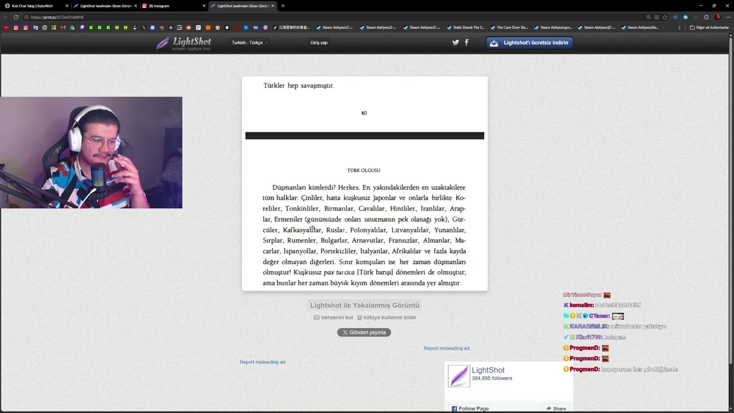Open the Reddit bookmark icon

click(189, 27)
